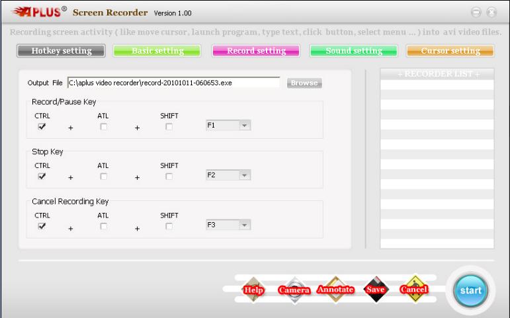Switch to the Sound setting tab

[x=354, y=51]
